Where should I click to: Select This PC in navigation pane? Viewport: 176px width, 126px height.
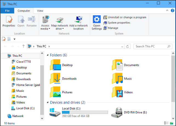pos(21,56)
